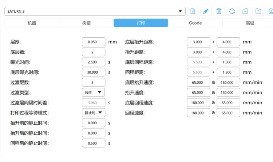273x162 pixels.
Task: Open the 打印过程等待模式 dropdown
Action: click(x=94, y=113)
